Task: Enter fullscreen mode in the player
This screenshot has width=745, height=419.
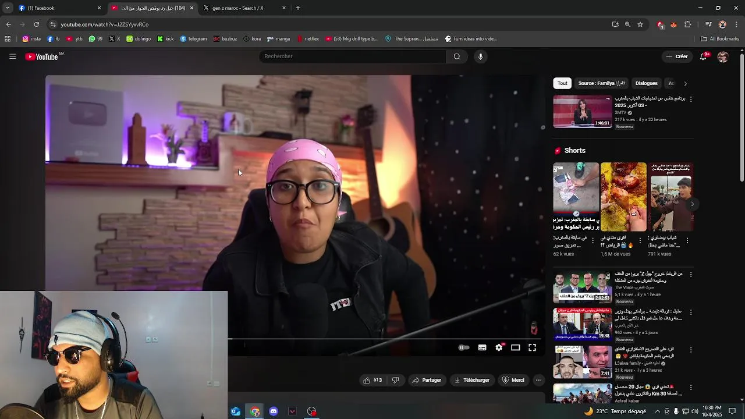Action: (532, 347)
